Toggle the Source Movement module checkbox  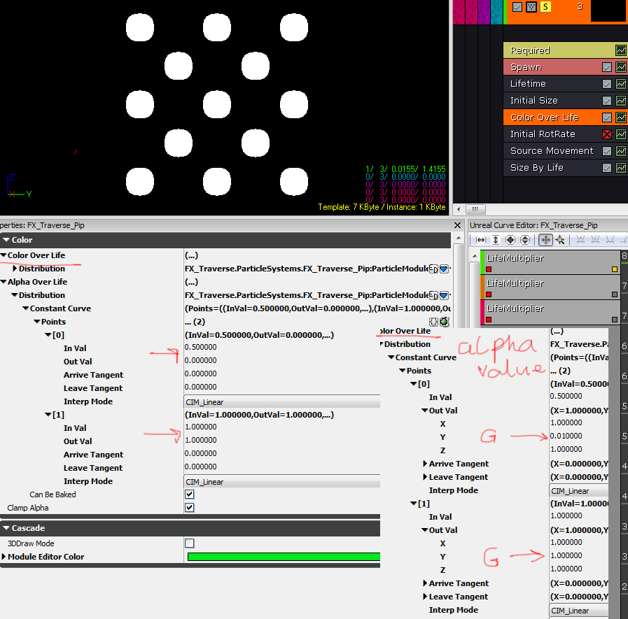pos(607,151)
